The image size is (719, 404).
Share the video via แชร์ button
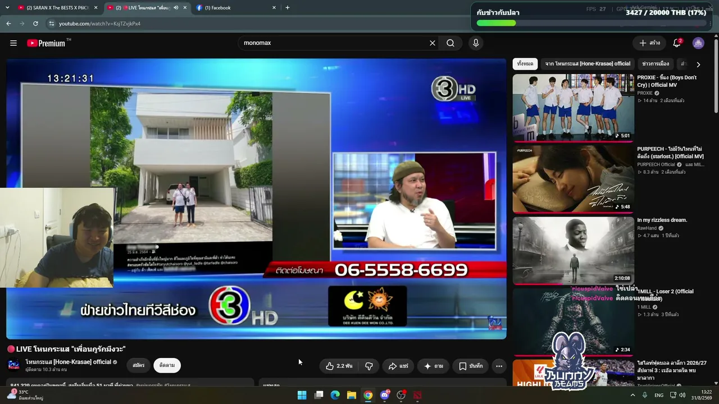pyautogui.click(x=398, y=366)
